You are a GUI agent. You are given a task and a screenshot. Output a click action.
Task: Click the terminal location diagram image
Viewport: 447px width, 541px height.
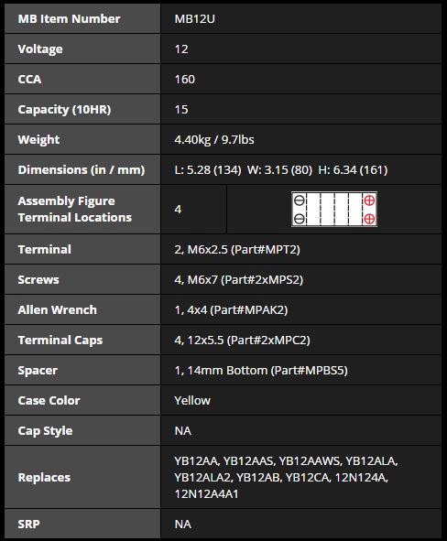coord(334,209)
